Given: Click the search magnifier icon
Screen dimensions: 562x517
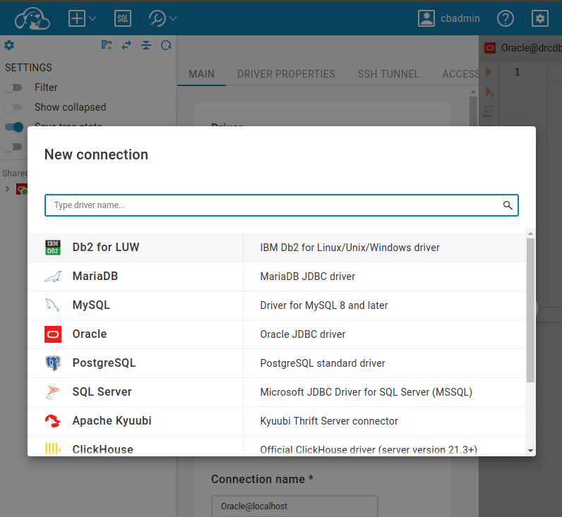Looking at the screenshot, I should click(508, 205).
